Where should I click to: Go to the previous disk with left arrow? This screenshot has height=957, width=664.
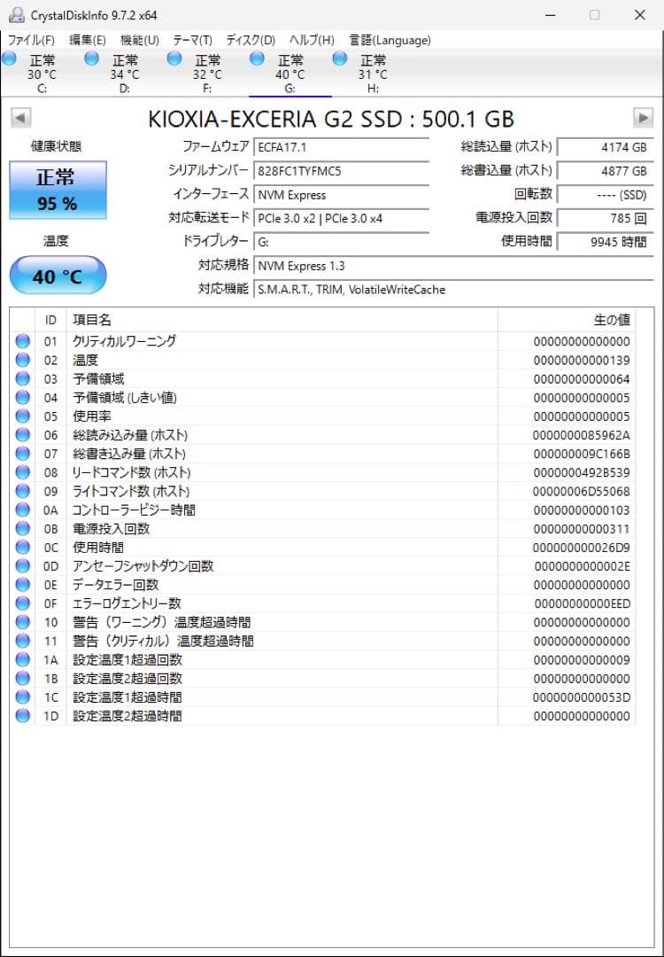click(20, 118)
